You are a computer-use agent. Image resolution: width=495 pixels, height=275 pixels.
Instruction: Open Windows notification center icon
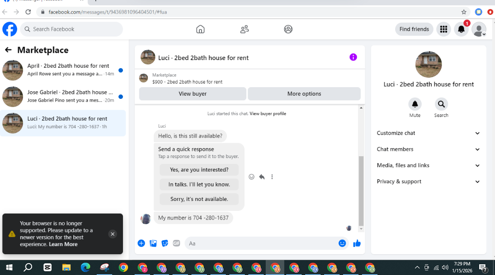(x=483, y=268)
